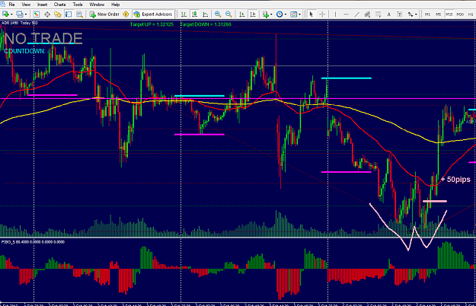Click the application icon beside File

coord(3,5)
